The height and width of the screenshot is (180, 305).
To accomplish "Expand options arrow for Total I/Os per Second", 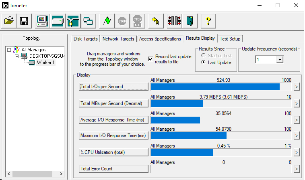I will click(297, 87).
